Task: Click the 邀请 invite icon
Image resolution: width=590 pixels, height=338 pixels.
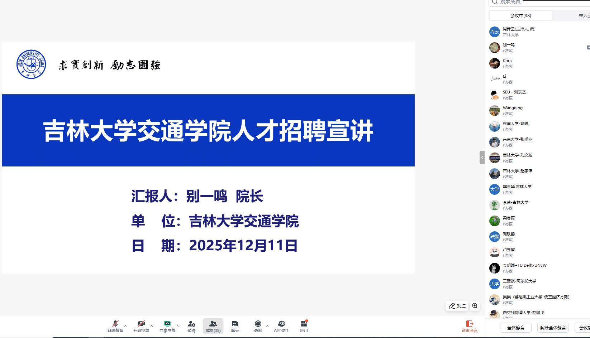Action: [x=191, y=324]
